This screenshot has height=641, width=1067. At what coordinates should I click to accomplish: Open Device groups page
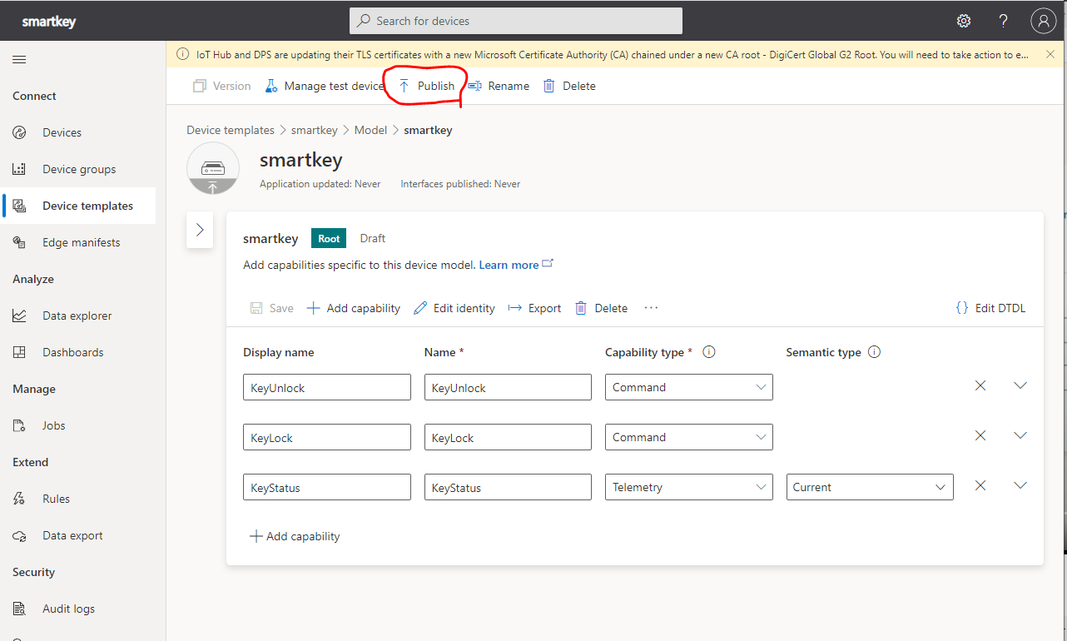[78, 169]
